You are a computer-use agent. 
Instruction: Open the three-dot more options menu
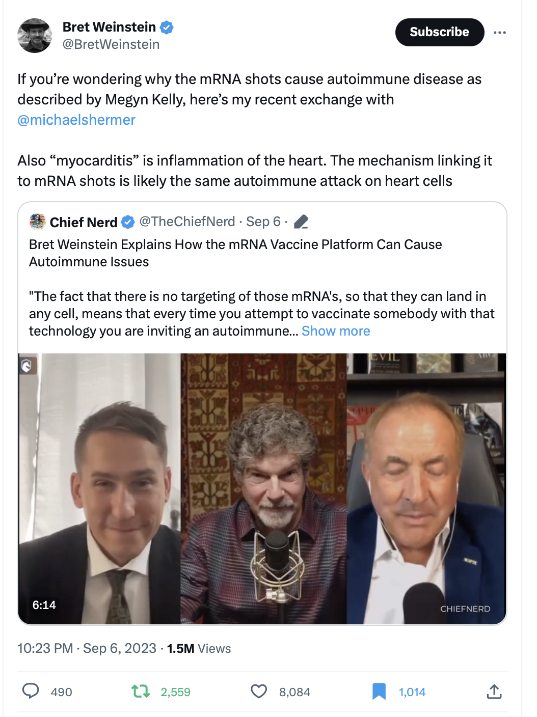click(x=500, y=33)
